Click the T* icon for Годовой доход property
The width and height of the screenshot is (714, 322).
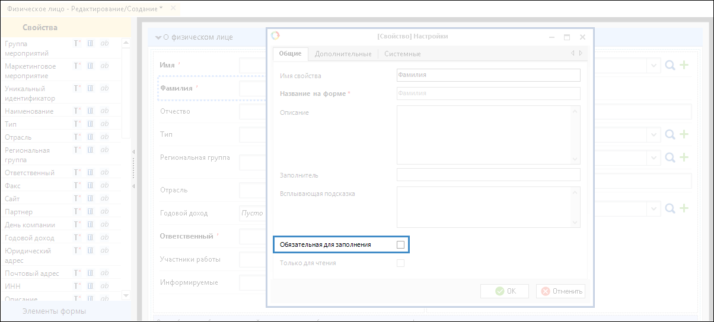77,238
